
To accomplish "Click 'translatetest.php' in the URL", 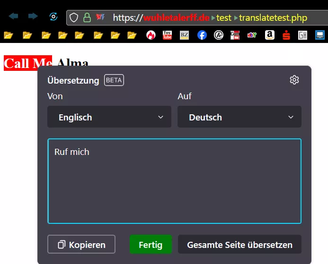I will coord(273,18).
